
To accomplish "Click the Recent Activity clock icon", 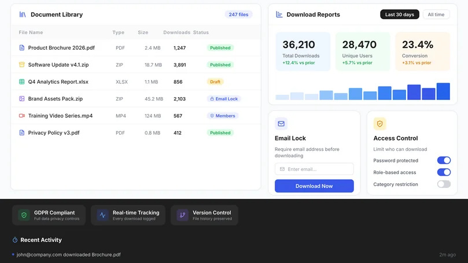I will tap(15, 240).
